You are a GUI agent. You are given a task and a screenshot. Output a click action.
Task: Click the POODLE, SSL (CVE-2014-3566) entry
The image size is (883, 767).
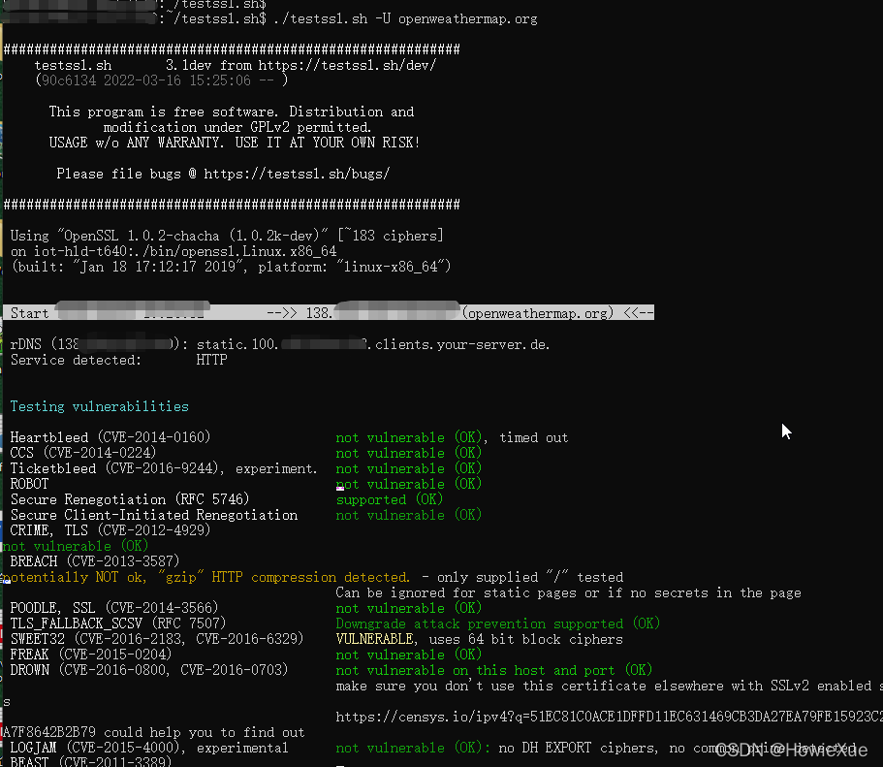[x=113, y=608]
